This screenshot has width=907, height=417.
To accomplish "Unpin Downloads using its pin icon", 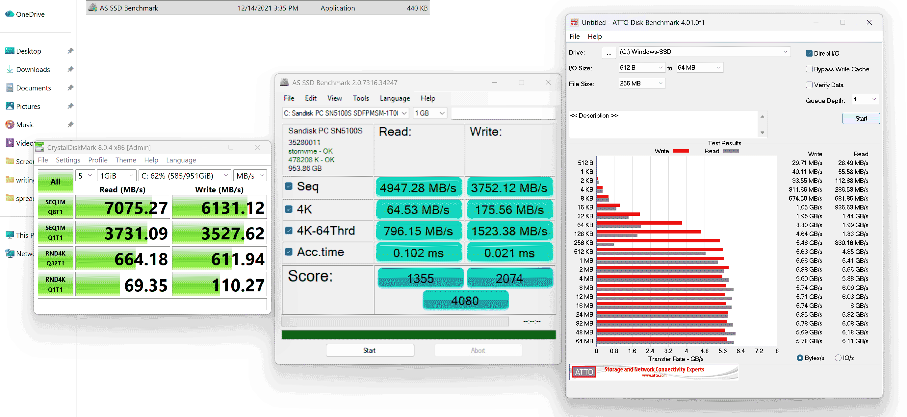I will [x=70, y=69].
